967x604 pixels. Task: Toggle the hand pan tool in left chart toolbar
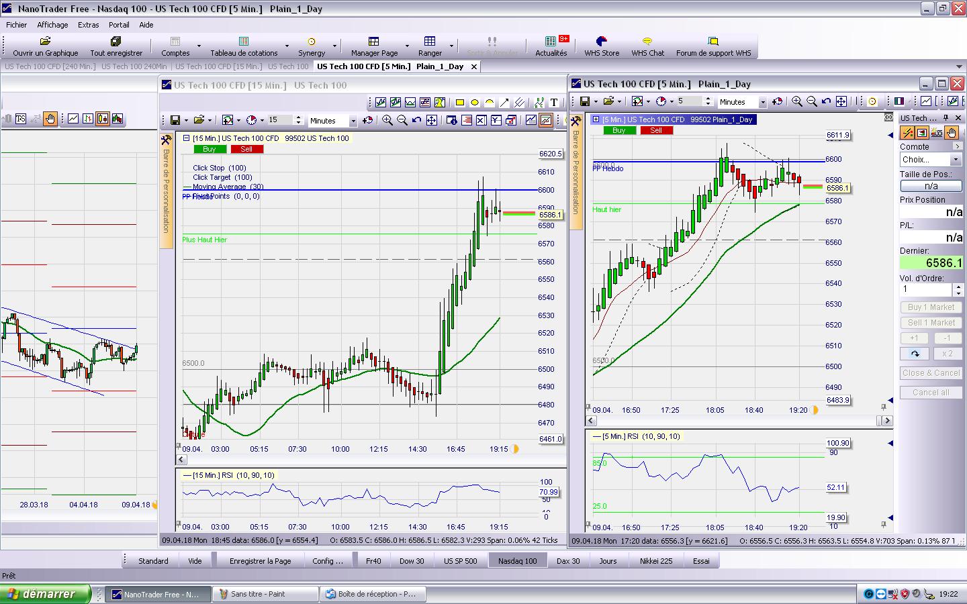point(50,119)
